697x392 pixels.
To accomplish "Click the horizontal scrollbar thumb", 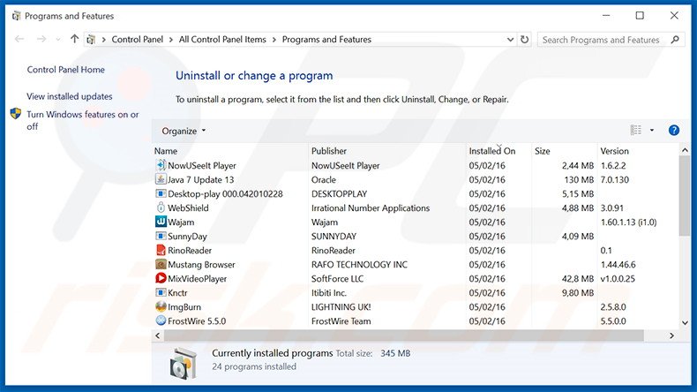I will [x=403, y=335].
